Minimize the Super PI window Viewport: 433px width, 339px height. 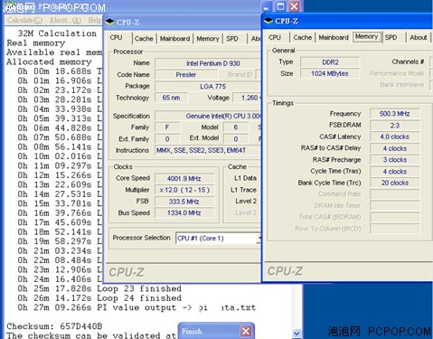(x=267, y=6)
